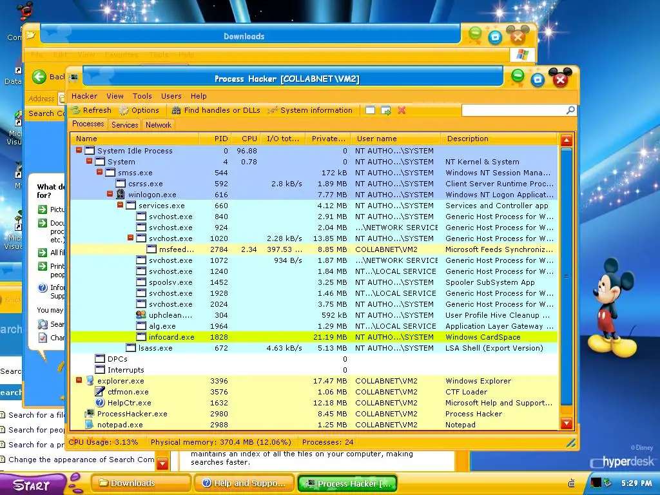Click the notepad.exe process icon
This screenshot has width=660, height=495.
point(90,424)
